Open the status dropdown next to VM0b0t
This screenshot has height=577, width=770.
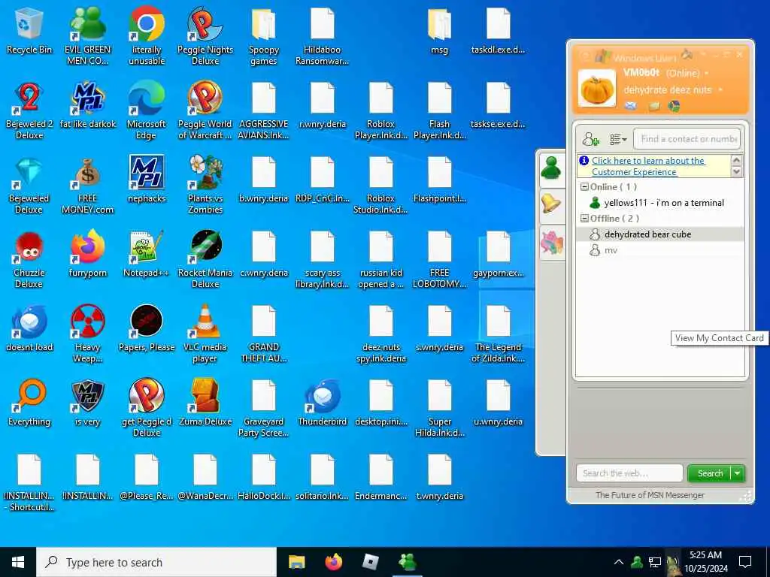point(707,74)
